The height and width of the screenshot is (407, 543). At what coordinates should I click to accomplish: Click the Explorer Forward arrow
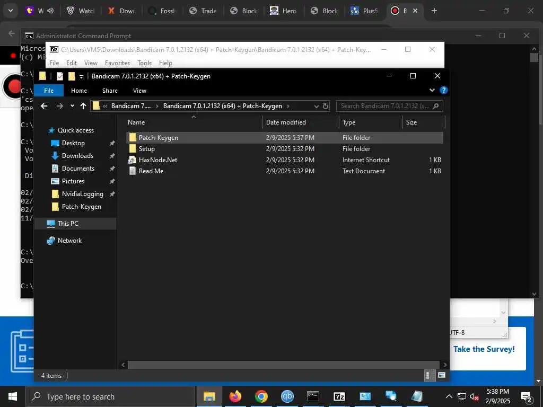(59, 106)
